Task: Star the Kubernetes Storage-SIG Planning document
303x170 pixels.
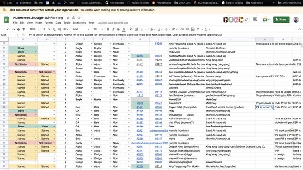Action: click(x=68, y=18)
